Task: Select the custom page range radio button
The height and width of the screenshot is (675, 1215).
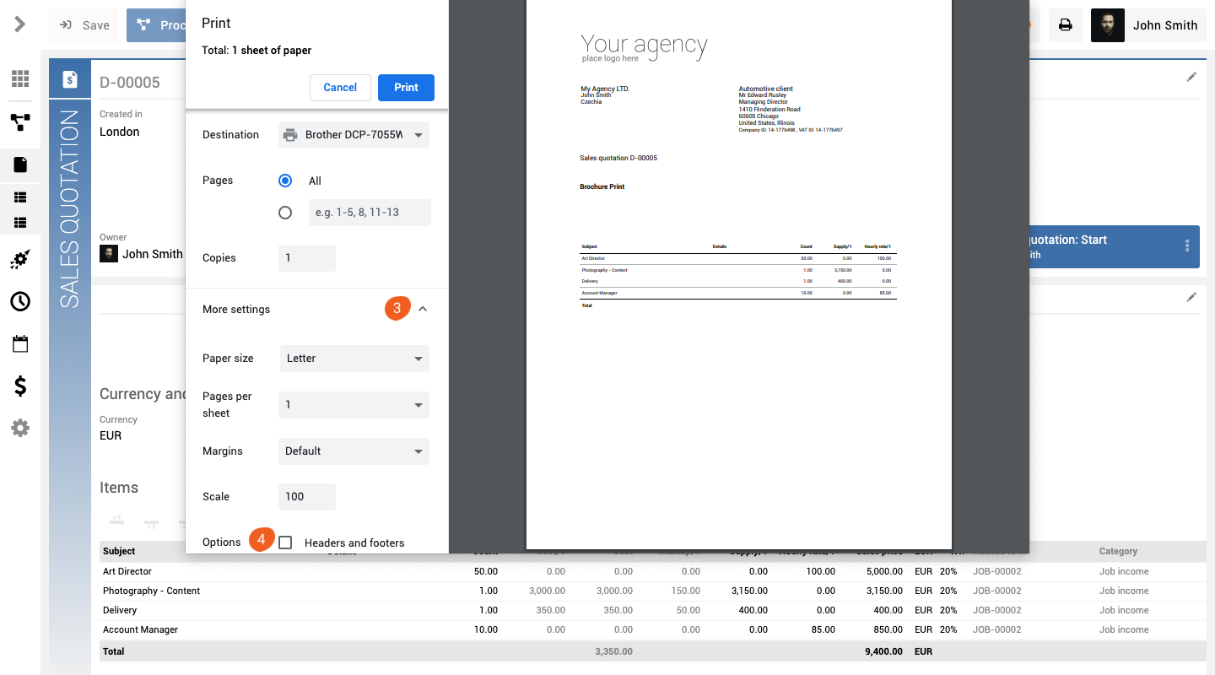Action: 285,213
